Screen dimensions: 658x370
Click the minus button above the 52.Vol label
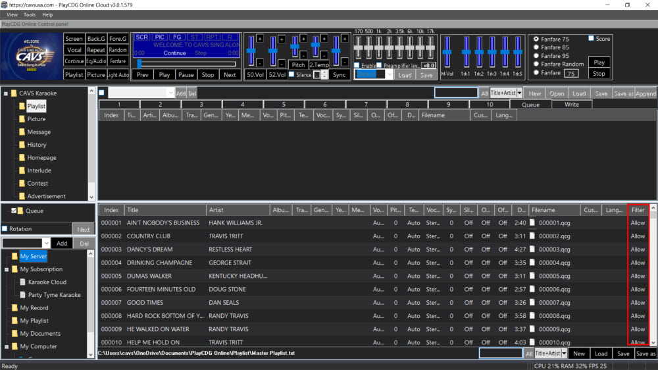282,63
